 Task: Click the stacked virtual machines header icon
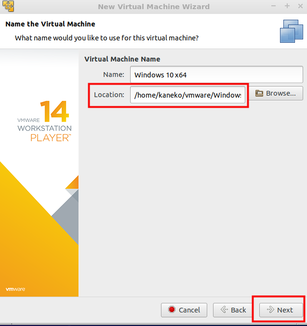pyautogui.click(x=292, y=31)
